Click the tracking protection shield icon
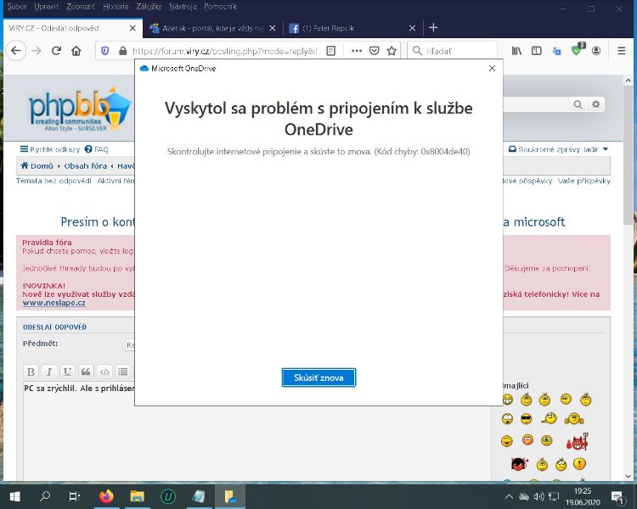Image resolution: width=637 pixels, height=509 pixels. [x=105, y=51]
